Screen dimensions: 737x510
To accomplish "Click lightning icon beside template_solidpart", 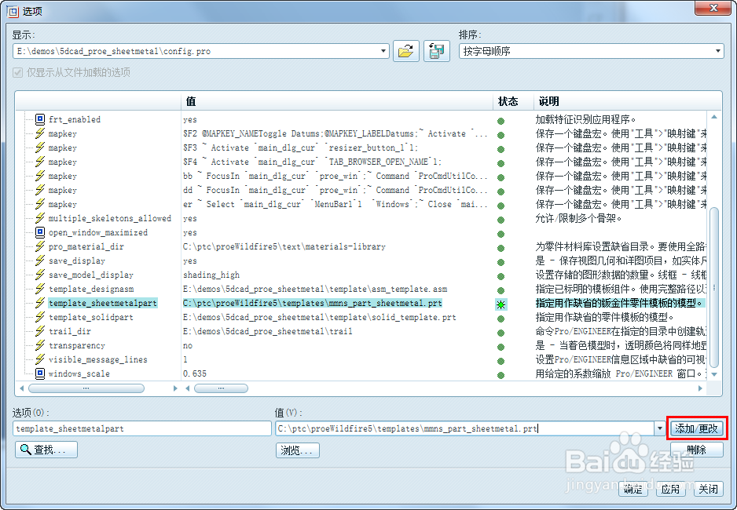I will click(x=40, y=317).
